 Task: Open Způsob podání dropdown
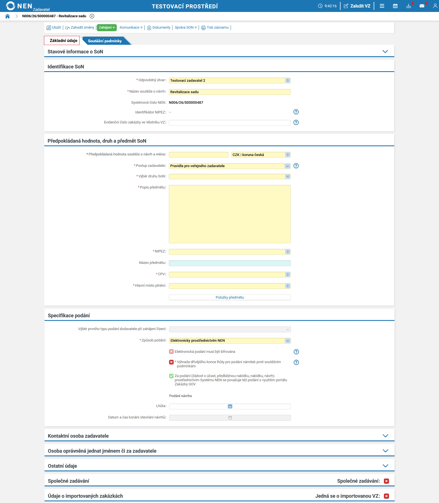288,341
